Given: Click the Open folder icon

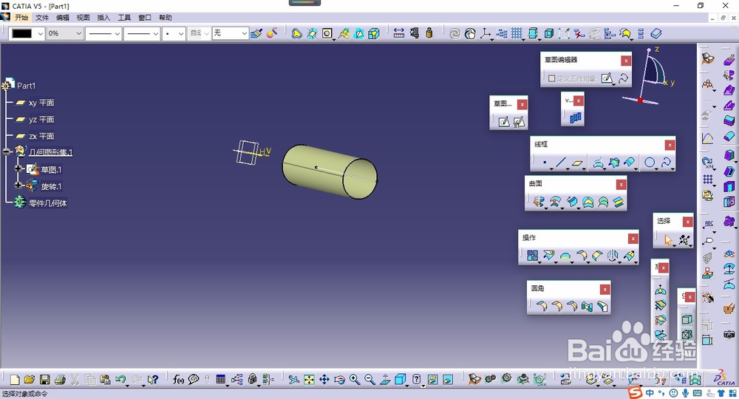Looking at the screenshot, I should pyautogui.click(x=30, y=380).
